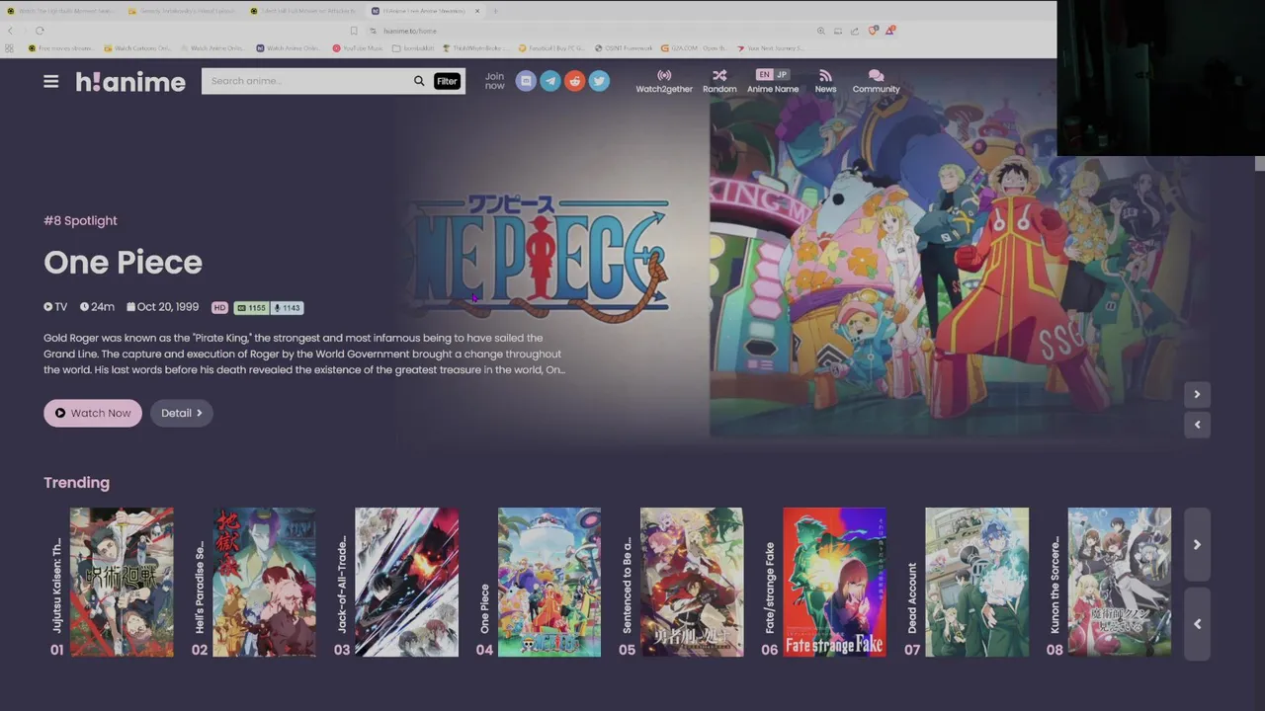Open the Jujutsu Kaisen trending poster

[x=122, y=583]
